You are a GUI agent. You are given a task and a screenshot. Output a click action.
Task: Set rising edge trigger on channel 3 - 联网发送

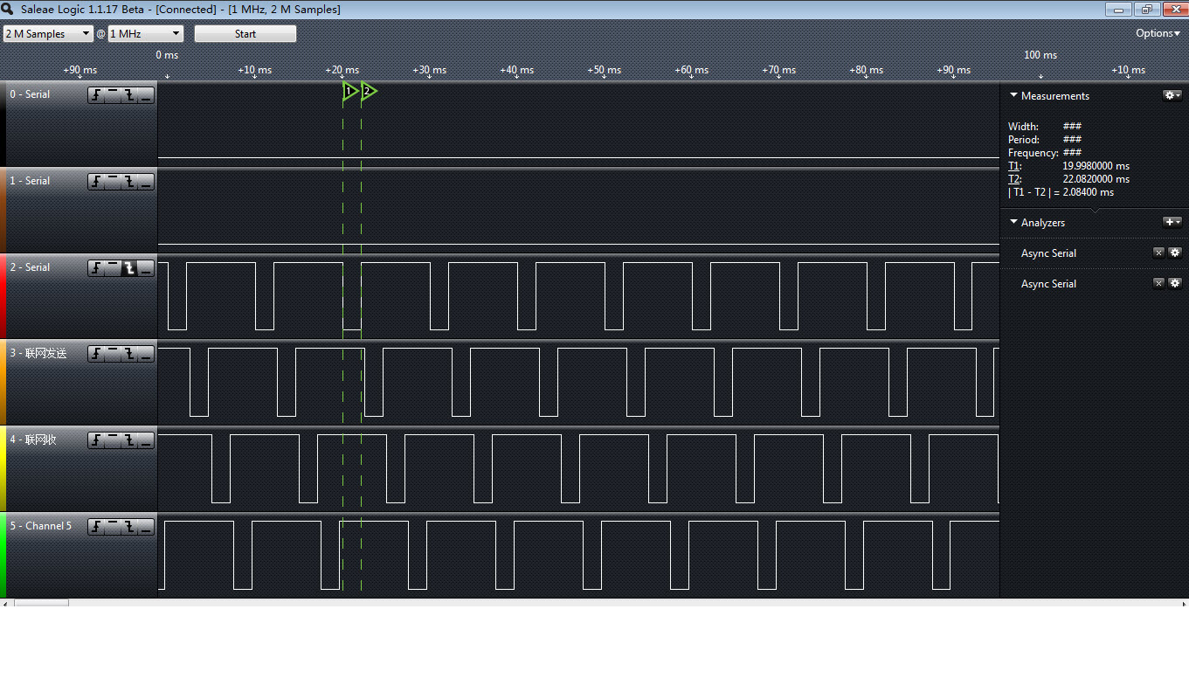(x=95, y=354)
